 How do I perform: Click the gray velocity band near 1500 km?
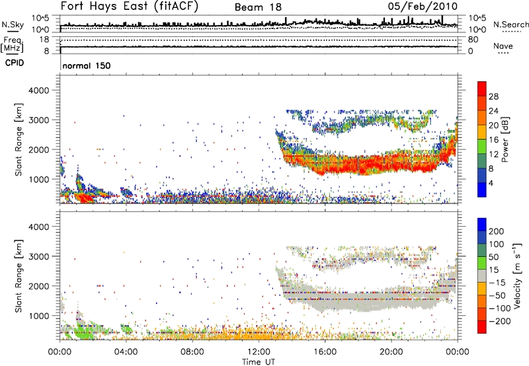coord(364,300)
